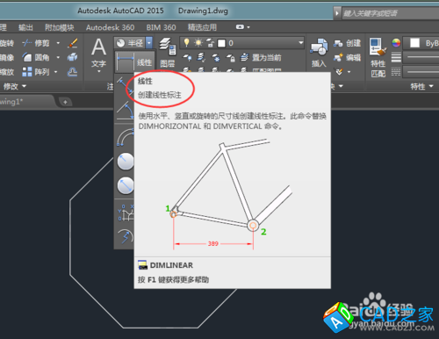Image resolution: width=439 pixels, height=339 pixels.
Task: Select the Angular dimension option
Action: coord(125,111)
